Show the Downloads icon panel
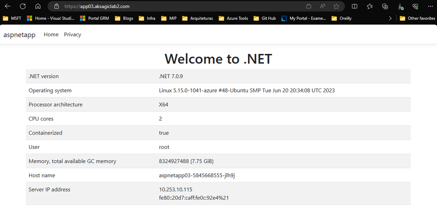Screen dimensions: 437x208 tap(400, 6)
